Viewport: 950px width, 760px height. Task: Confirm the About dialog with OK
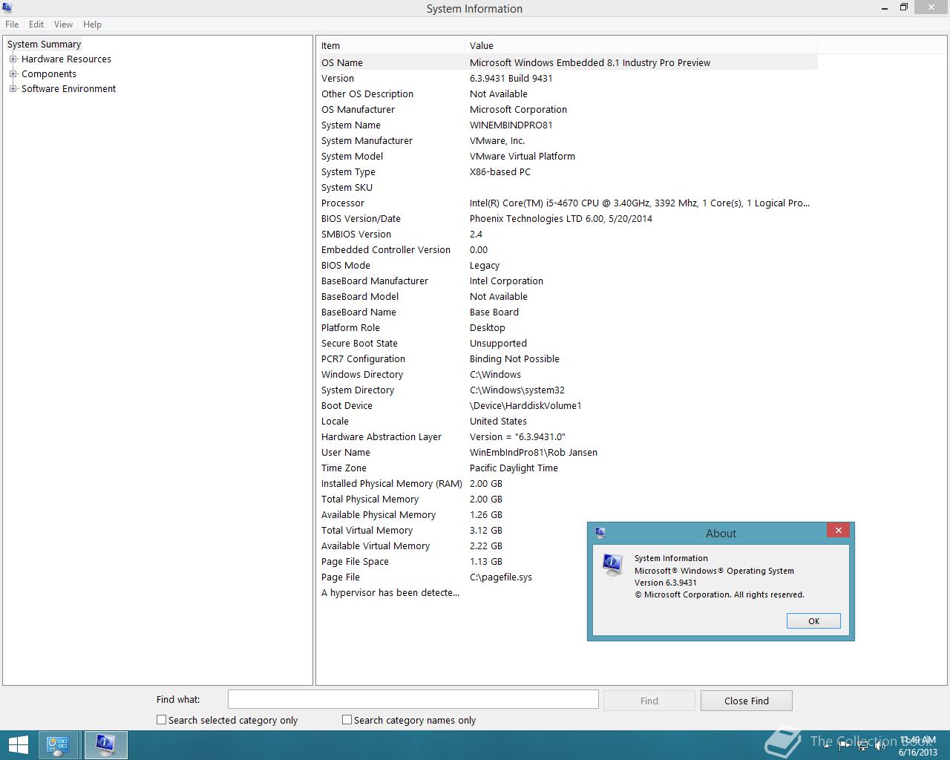813,621
